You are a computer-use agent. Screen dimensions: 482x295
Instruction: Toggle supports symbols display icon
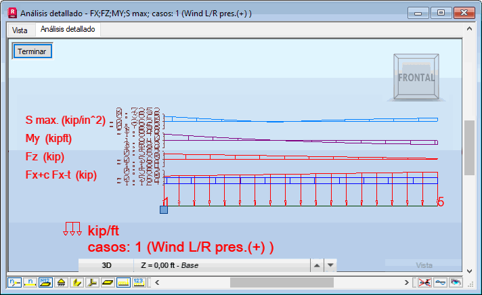point(61,282)
